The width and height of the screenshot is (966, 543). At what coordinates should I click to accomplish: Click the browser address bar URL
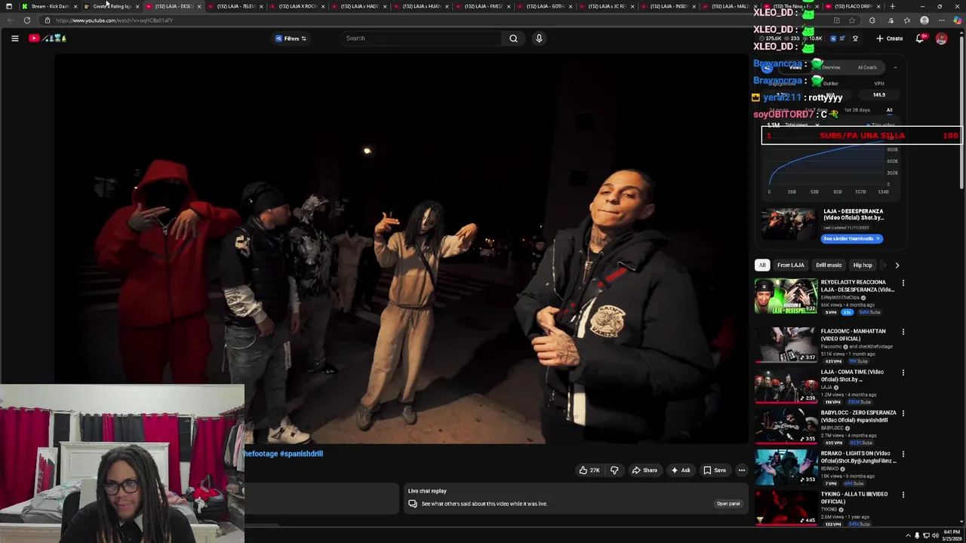tap(115, 20)
